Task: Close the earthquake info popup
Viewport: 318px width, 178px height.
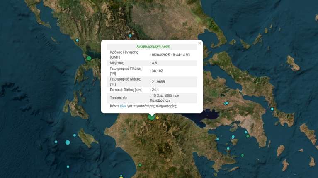Action: 200,43
